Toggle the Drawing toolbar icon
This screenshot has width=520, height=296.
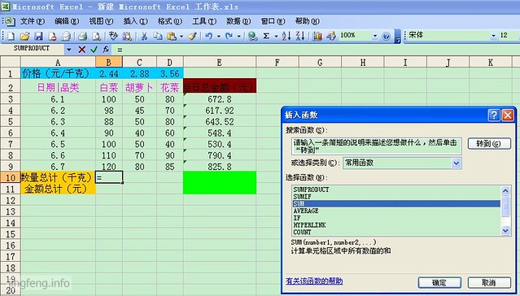click(x=331, y=36)
